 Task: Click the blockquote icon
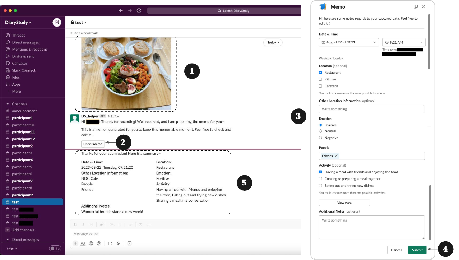(x=130, y=224)
